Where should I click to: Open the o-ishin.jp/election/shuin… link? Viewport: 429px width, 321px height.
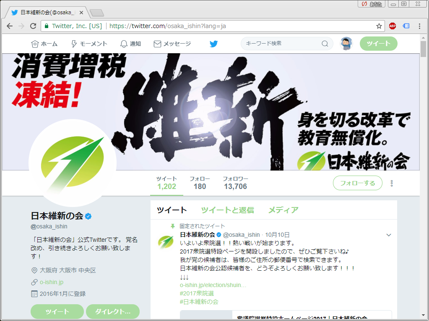213,285
